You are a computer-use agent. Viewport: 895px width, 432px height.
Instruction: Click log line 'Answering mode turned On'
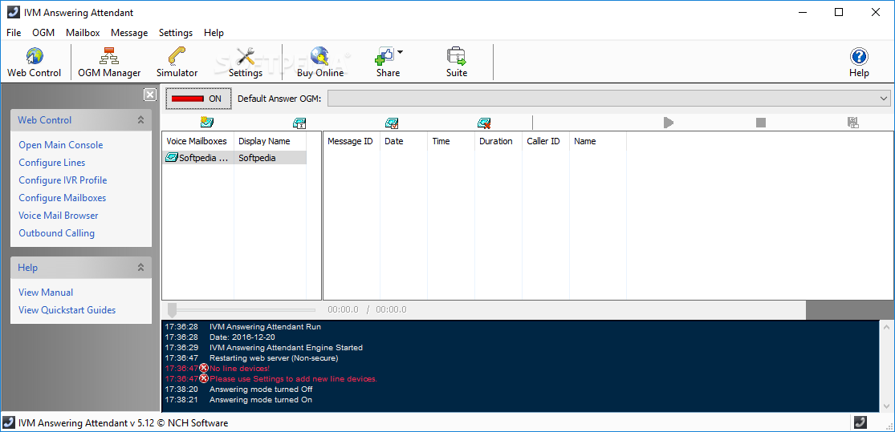261,400
